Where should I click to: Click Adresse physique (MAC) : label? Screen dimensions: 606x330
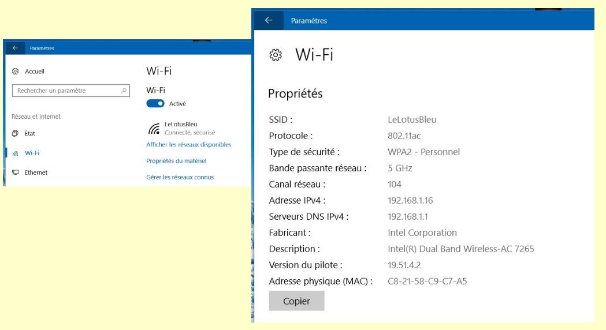coord(321,282)
